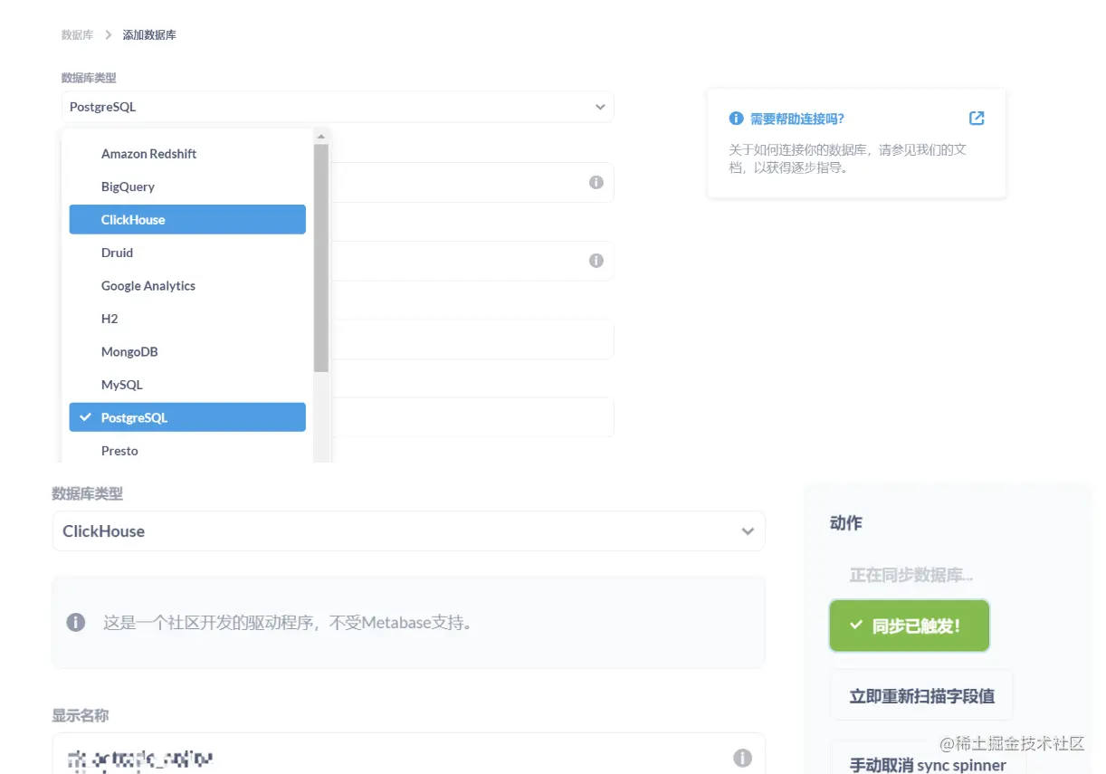Choose Presto from the list
This screenshot has width=1106, height=774.
187,451
